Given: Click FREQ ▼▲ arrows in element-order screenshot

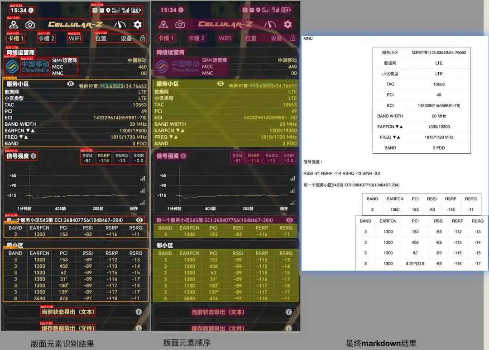Looking at the screenshot, I should point(174,137).
